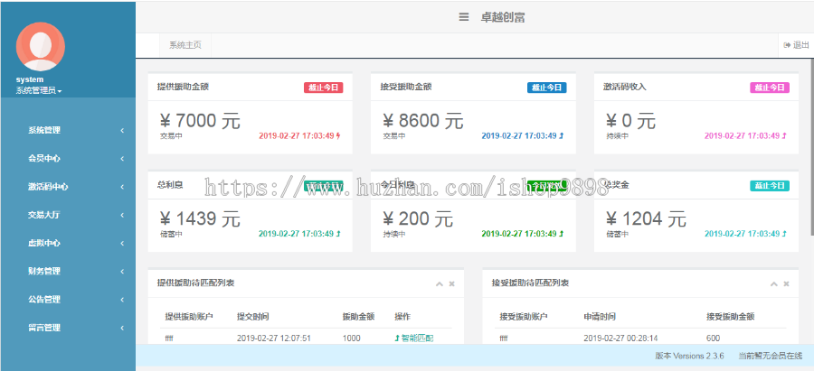The height and width of the screenshot is (371, 814).
Task: Click the 当前暂无会员在线 status text
Action: point(771,356)
